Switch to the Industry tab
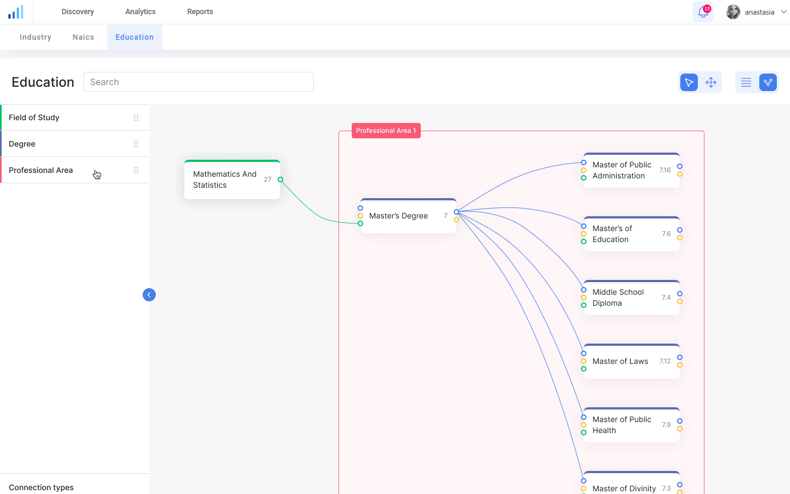Viewport: 790px width, 494px height. pos(36,37)
